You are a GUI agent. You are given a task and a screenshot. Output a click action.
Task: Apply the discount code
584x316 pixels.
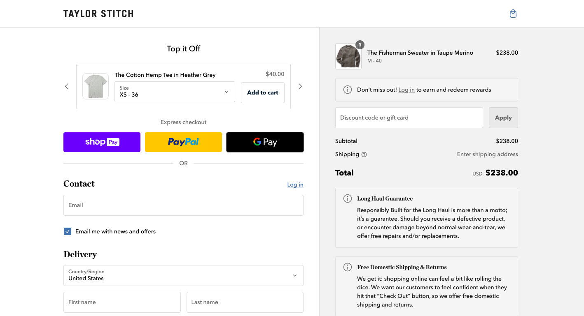tap(503, 118)
